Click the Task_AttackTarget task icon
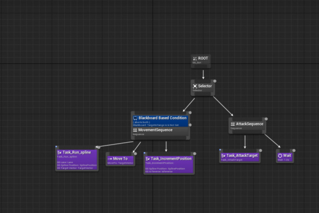The width and height of the screenshot is (319, 213). (x=223, y=156)
